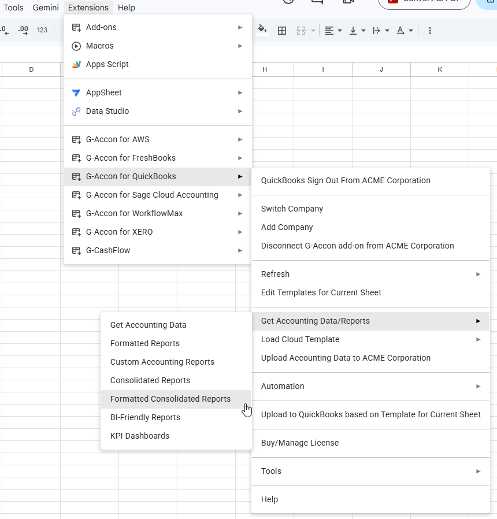
Task: Choose BI-Friendly Reports
Action: point(176,418)
